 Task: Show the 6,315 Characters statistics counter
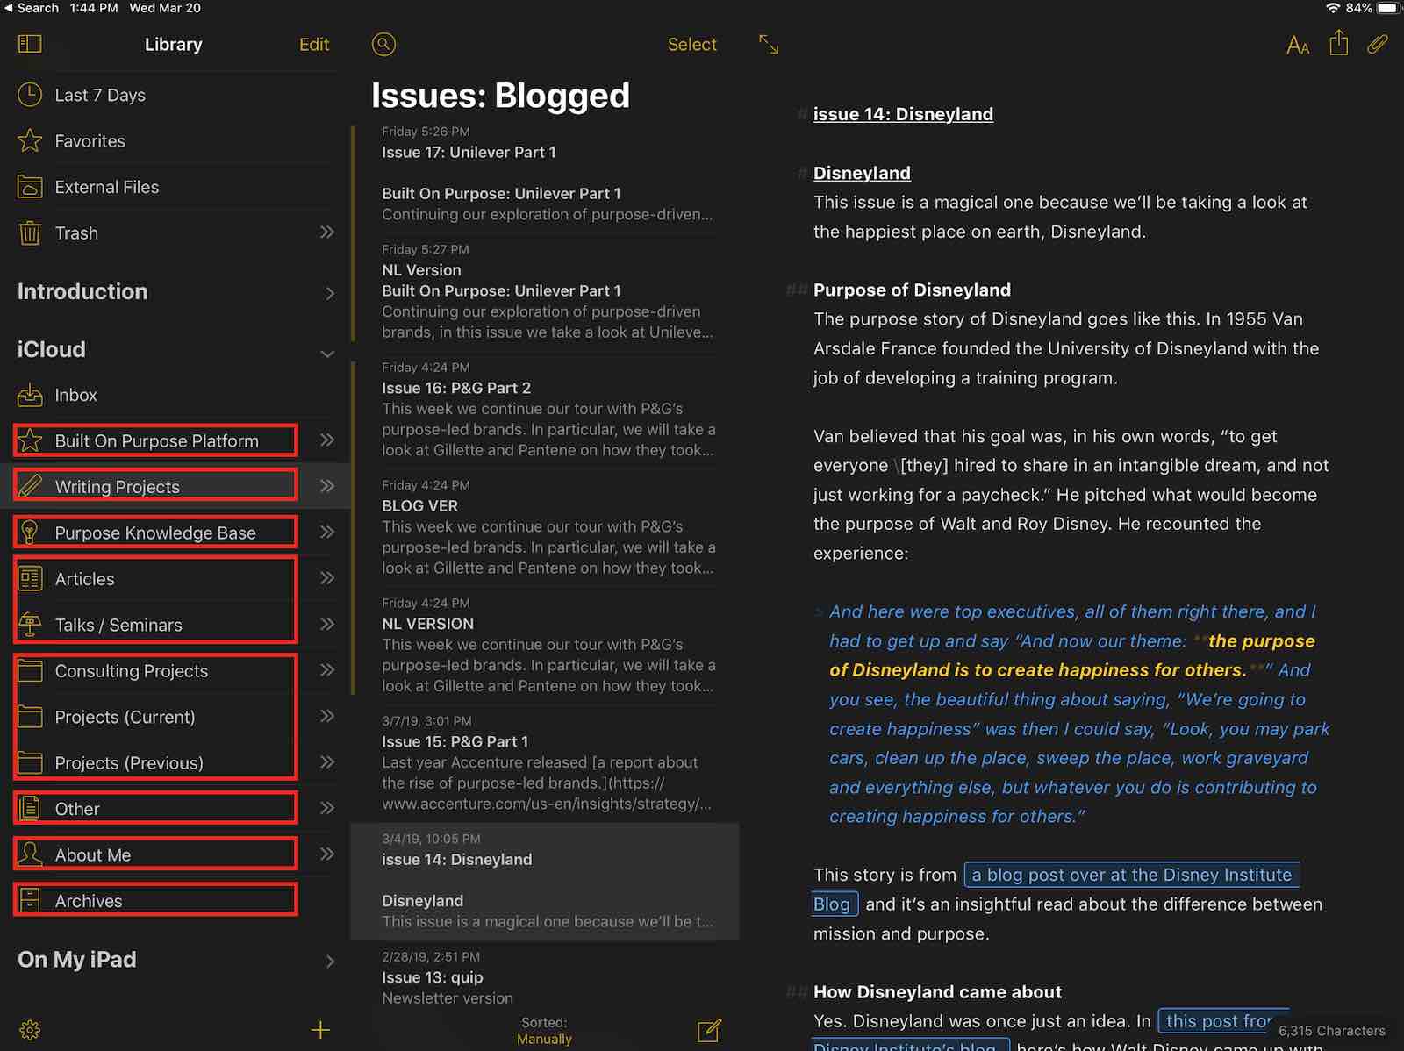point(1332,1031)
